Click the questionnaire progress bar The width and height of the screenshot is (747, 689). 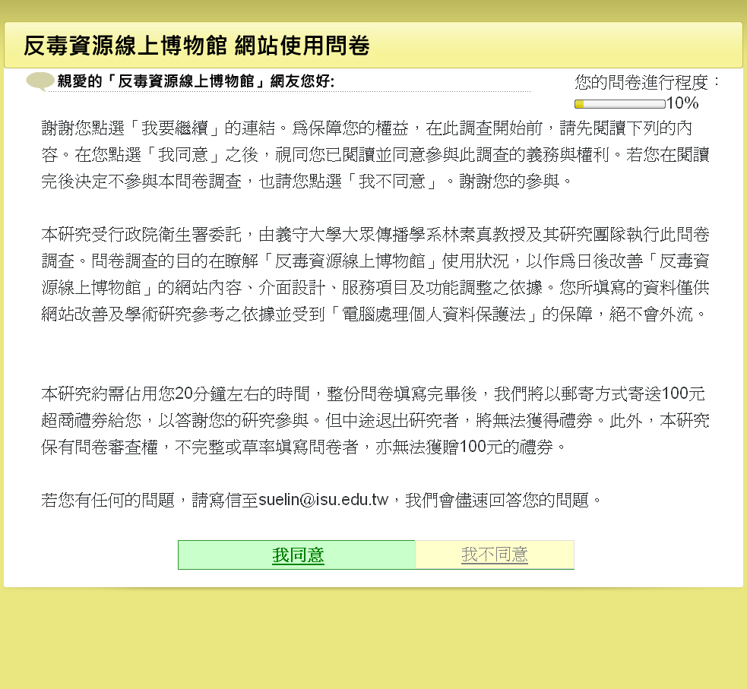click(619, 104)
